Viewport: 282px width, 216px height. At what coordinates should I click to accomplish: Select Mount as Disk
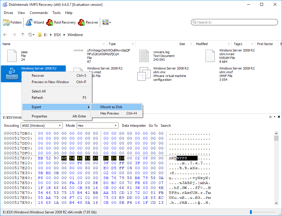pyautogui.click(x=116, y=107)
